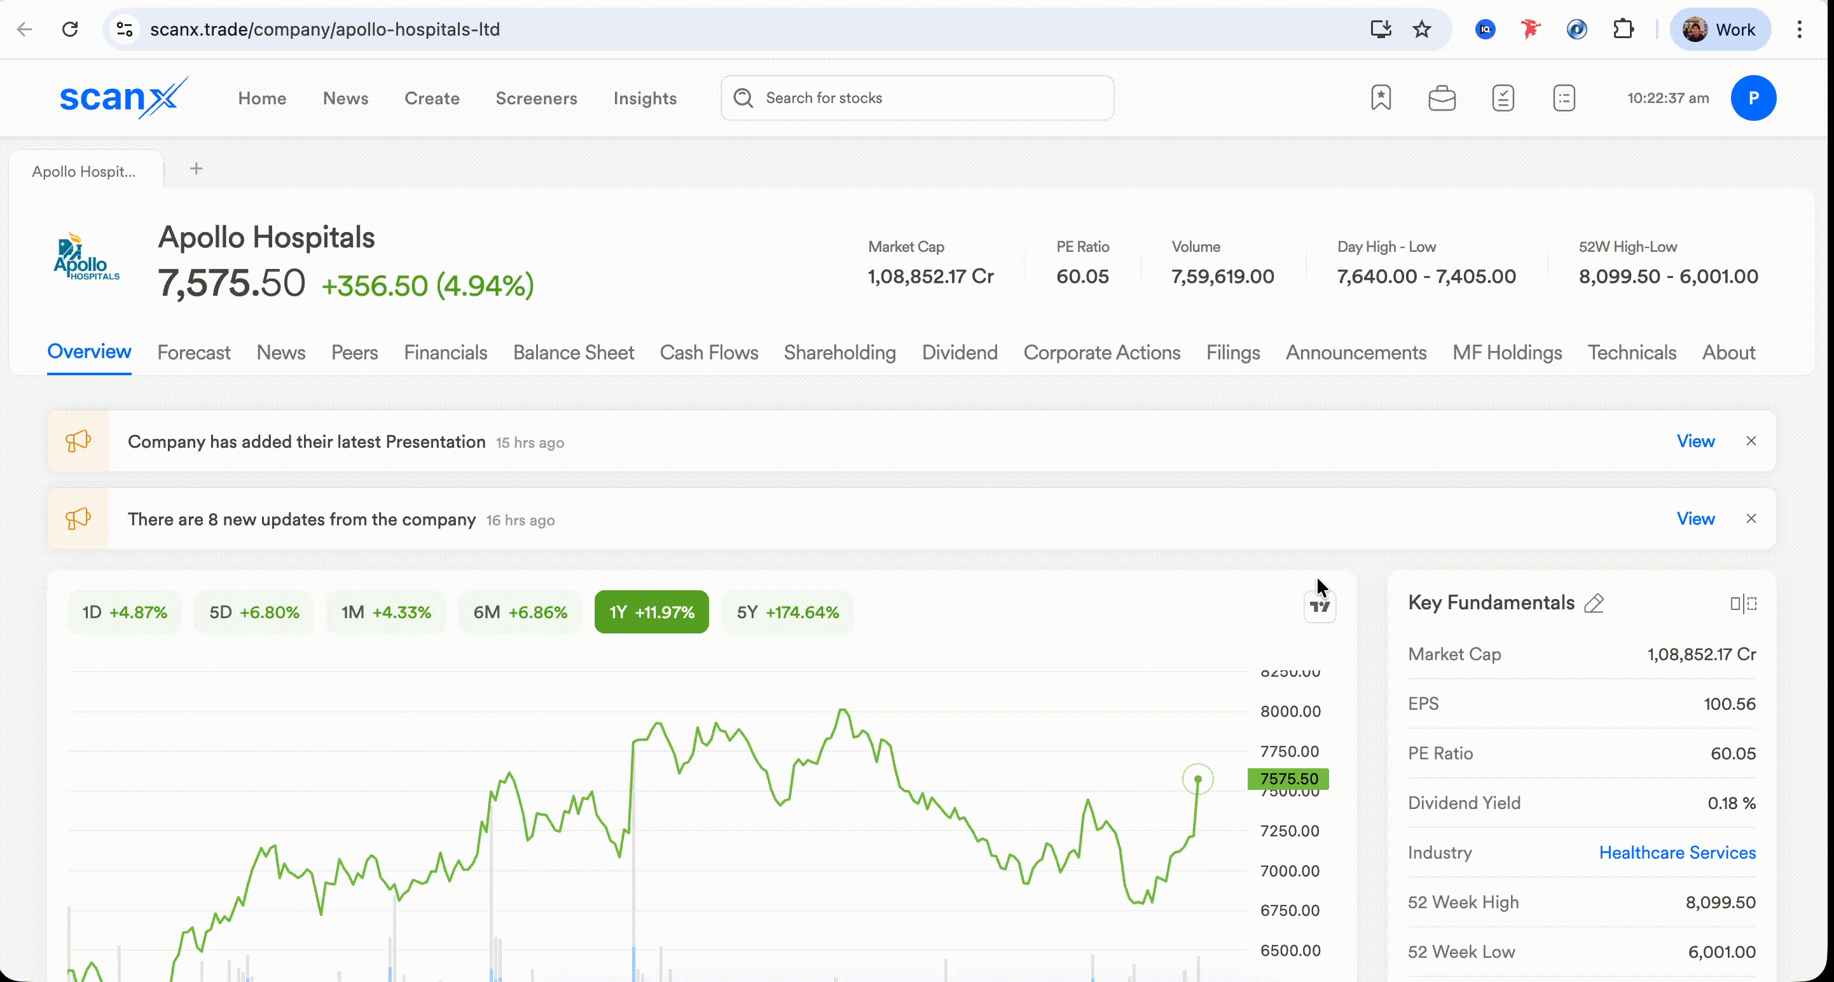Open Insights in top navigation
The image size is (1834, 982).
pos(645,99)
